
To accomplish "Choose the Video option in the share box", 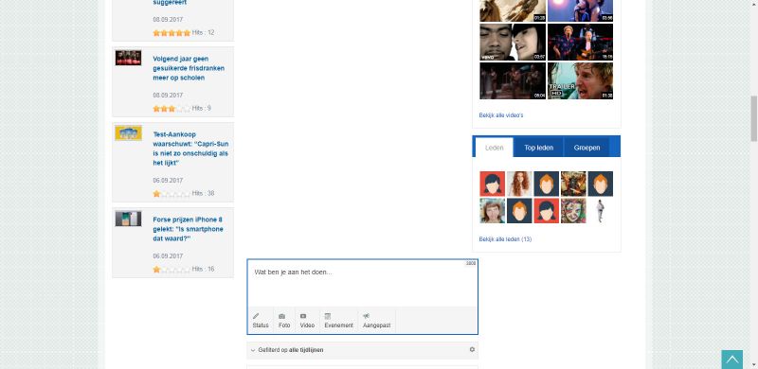I will coord(307,320).
